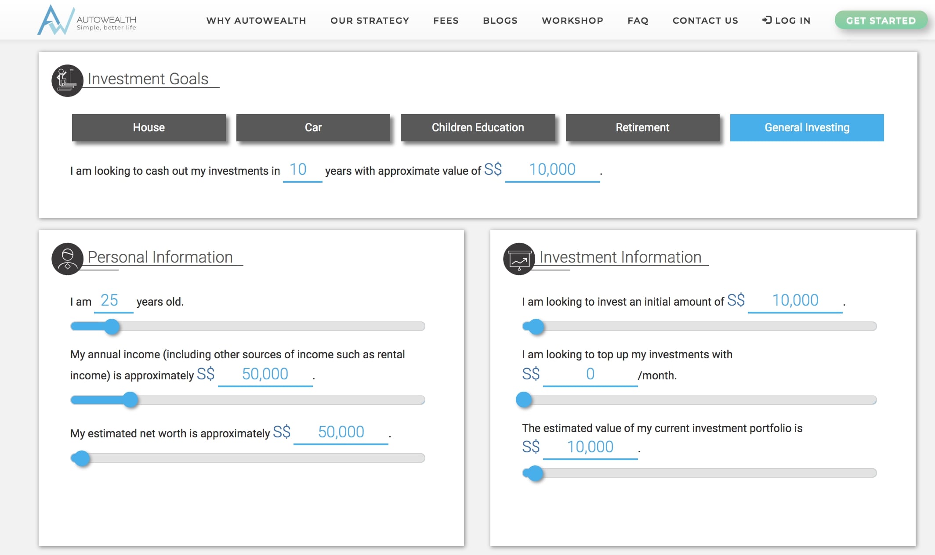Click the annual income slider handle
Screen dimensions: 935x555
click(130, 400)
